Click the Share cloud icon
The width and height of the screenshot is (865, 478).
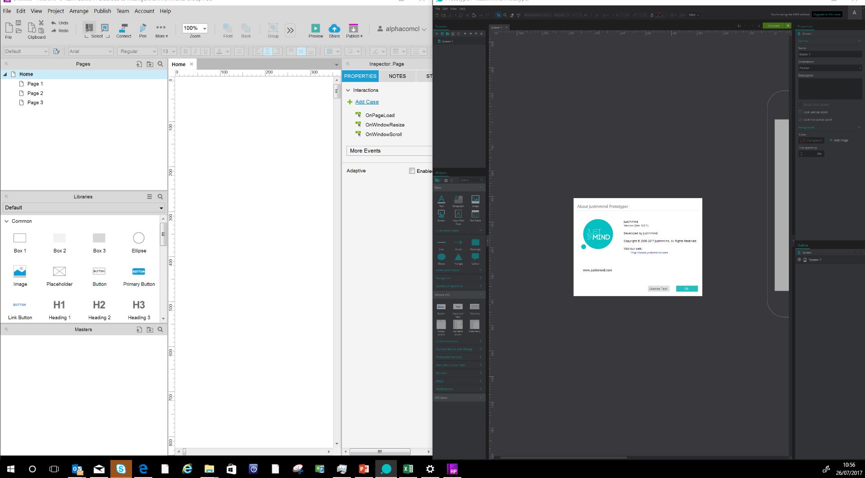coord(334,28)
